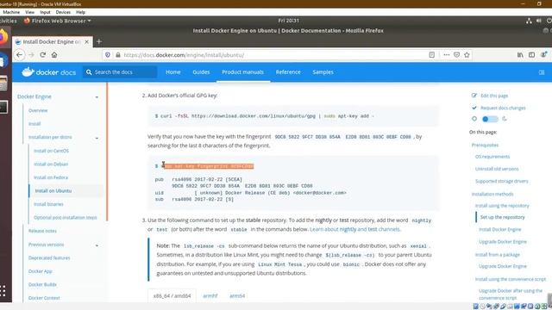Open the VirtualBox Machine menu
The width and height of the screenshot is (552, 310).
tap(11, 12)
